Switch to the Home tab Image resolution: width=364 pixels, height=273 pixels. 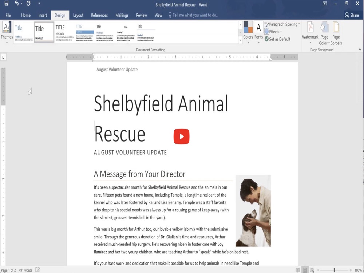click(x=26, y=15)
